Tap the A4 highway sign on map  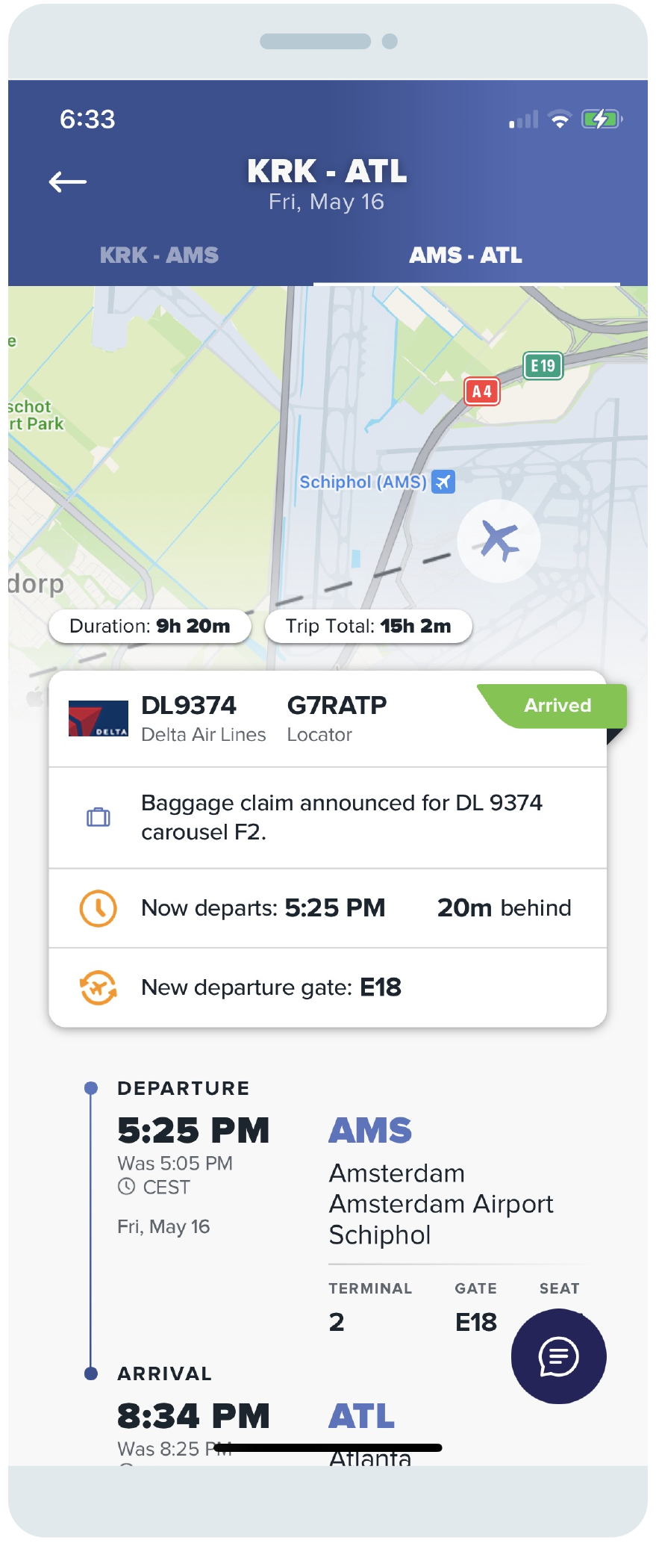[482, 391]
